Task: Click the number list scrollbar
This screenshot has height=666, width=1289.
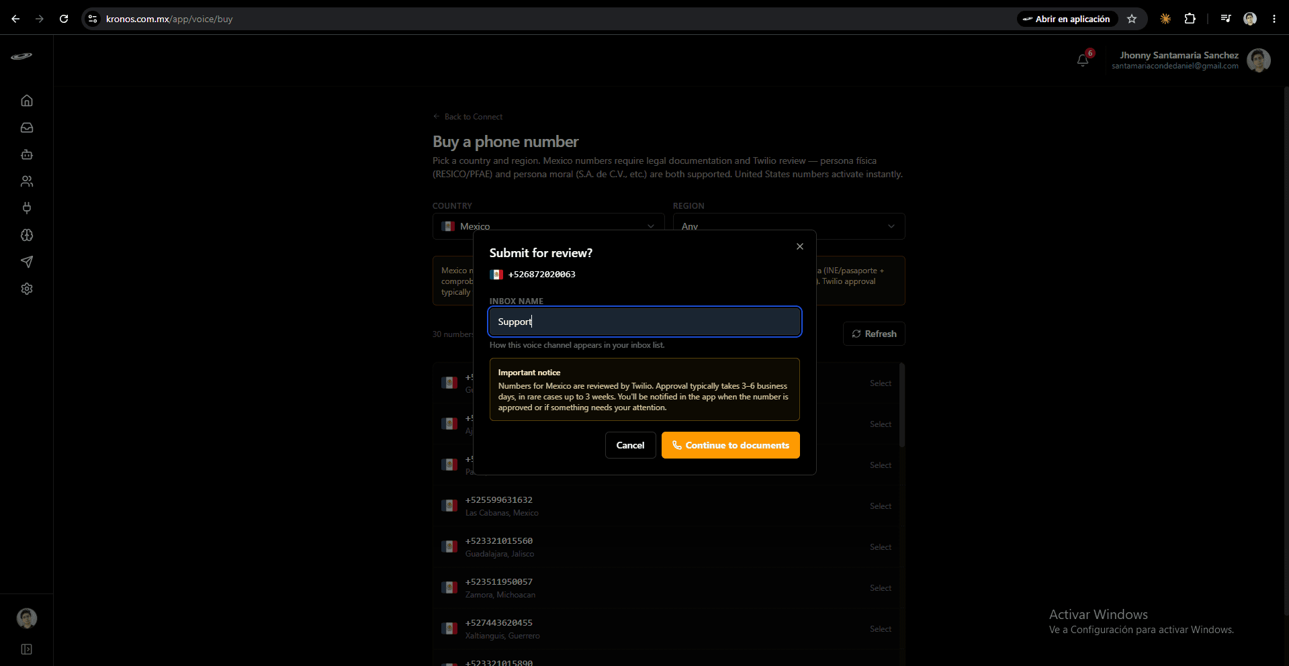Action: 902,406
